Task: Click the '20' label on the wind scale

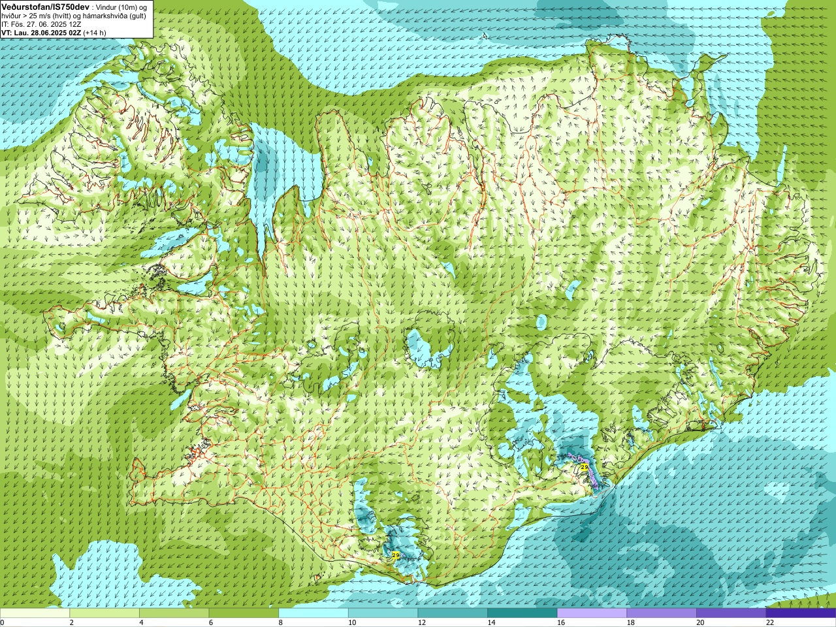Action: (700, 622)
